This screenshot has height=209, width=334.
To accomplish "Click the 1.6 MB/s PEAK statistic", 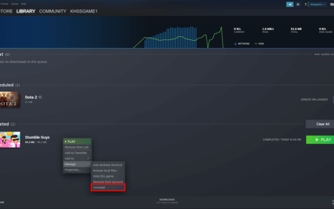I will point(268,30).
